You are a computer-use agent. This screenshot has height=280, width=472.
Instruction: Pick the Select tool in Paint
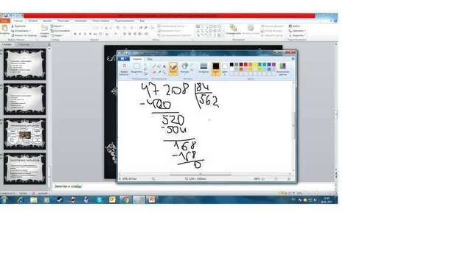click(x=136, y=69)
